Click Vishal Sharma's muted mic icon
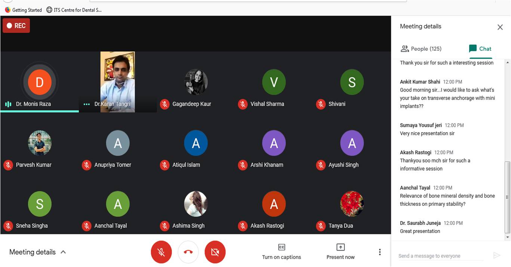 click(243, 104)
